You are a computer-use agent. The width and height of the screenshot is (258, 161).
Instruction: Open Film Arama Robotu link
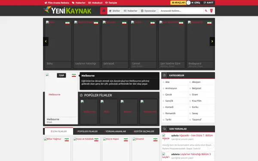(57, 3)
